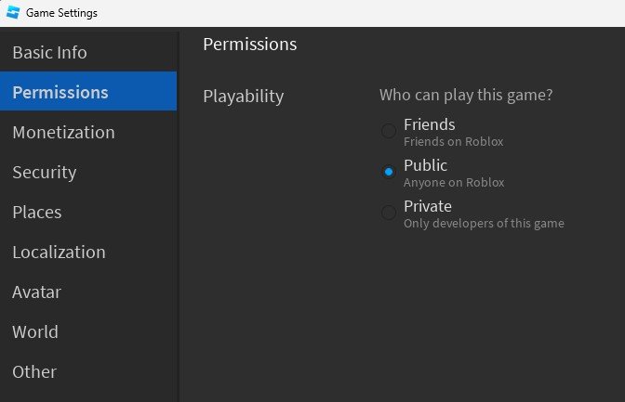Go to the Places tab
The height and width of the screenshot is (402, 625).
click(x=37, y=213)
